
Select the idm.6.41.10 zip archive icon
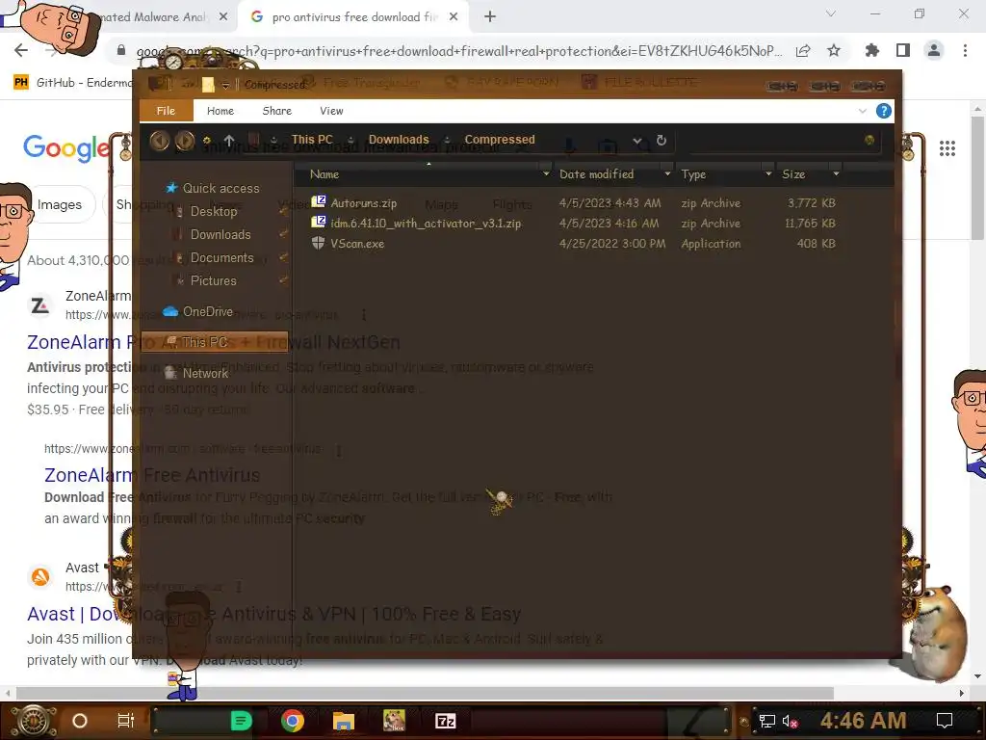pyautogui.click(x=318, y=223)
